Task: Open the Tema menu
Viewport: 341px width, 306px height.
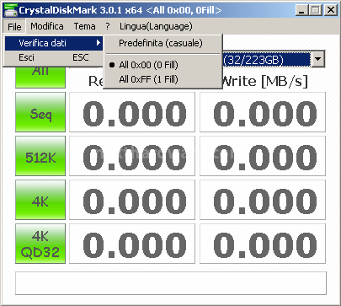Action: 84,26
